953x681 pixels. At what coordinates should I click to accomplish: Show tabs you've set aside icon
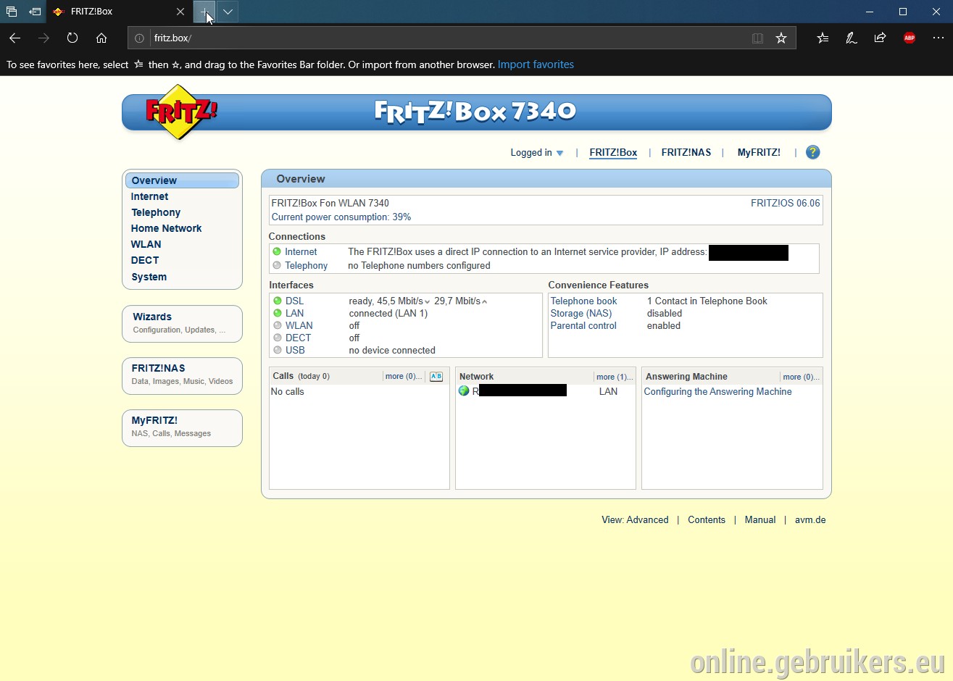(12, 12)
